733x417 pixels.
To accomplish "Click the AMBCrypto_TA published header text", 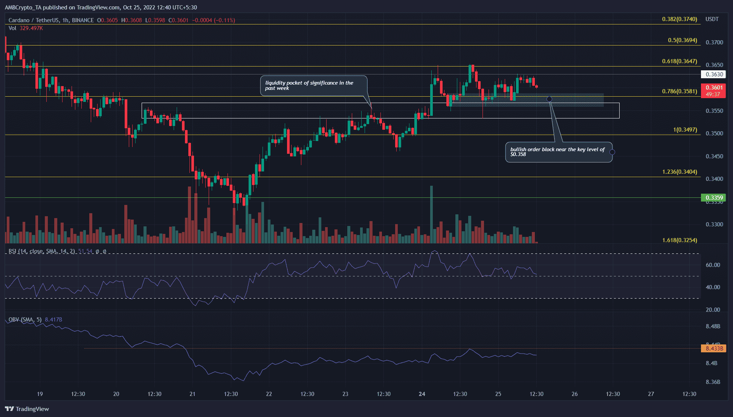I will (x=101, y=8).
